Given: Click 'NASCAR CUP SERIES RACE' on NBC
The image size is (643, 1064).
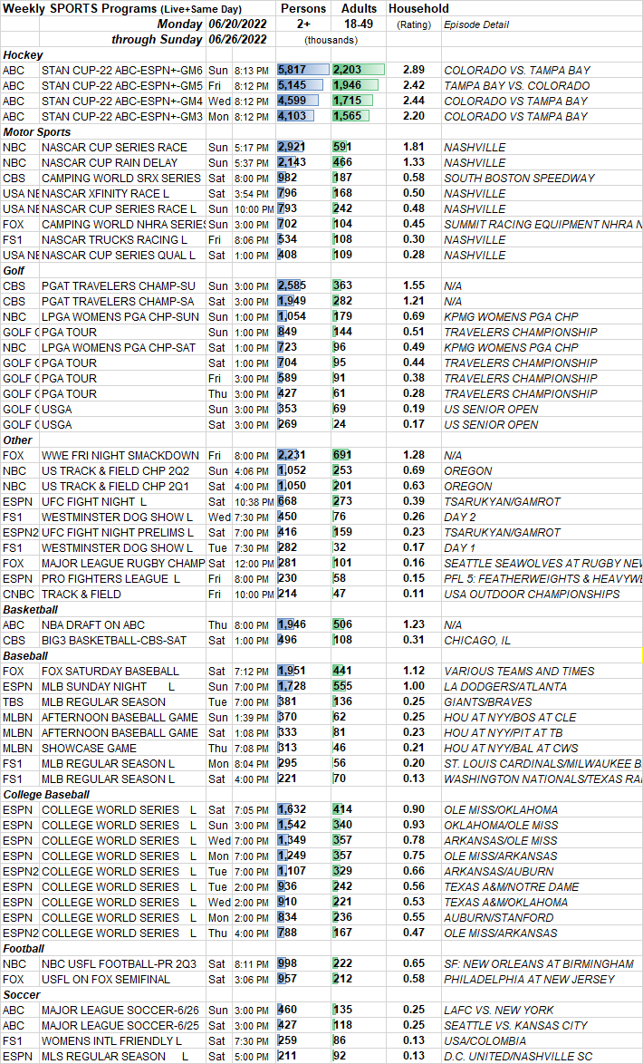Looking at the screenshot, I should pos(114,147).
